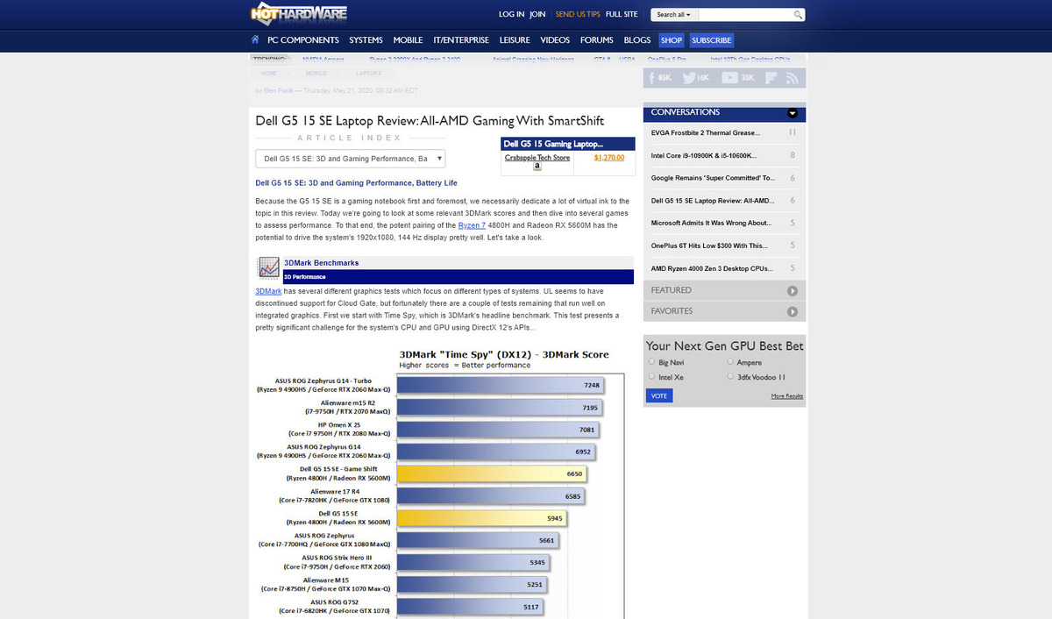The image size is (1052, 619).
Task: Go to the Forums section
Action: click(x=597, y=40)
